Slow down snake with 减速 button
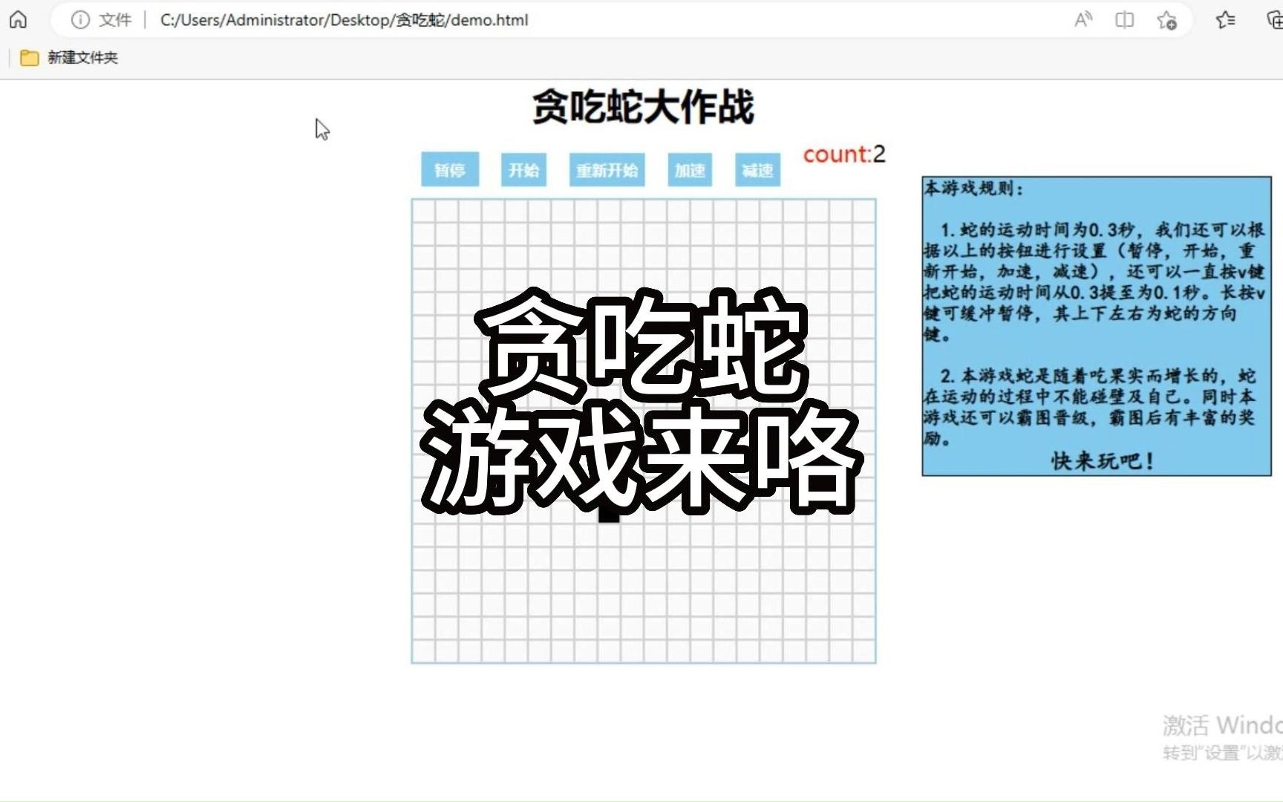 [x=757, y=170]
